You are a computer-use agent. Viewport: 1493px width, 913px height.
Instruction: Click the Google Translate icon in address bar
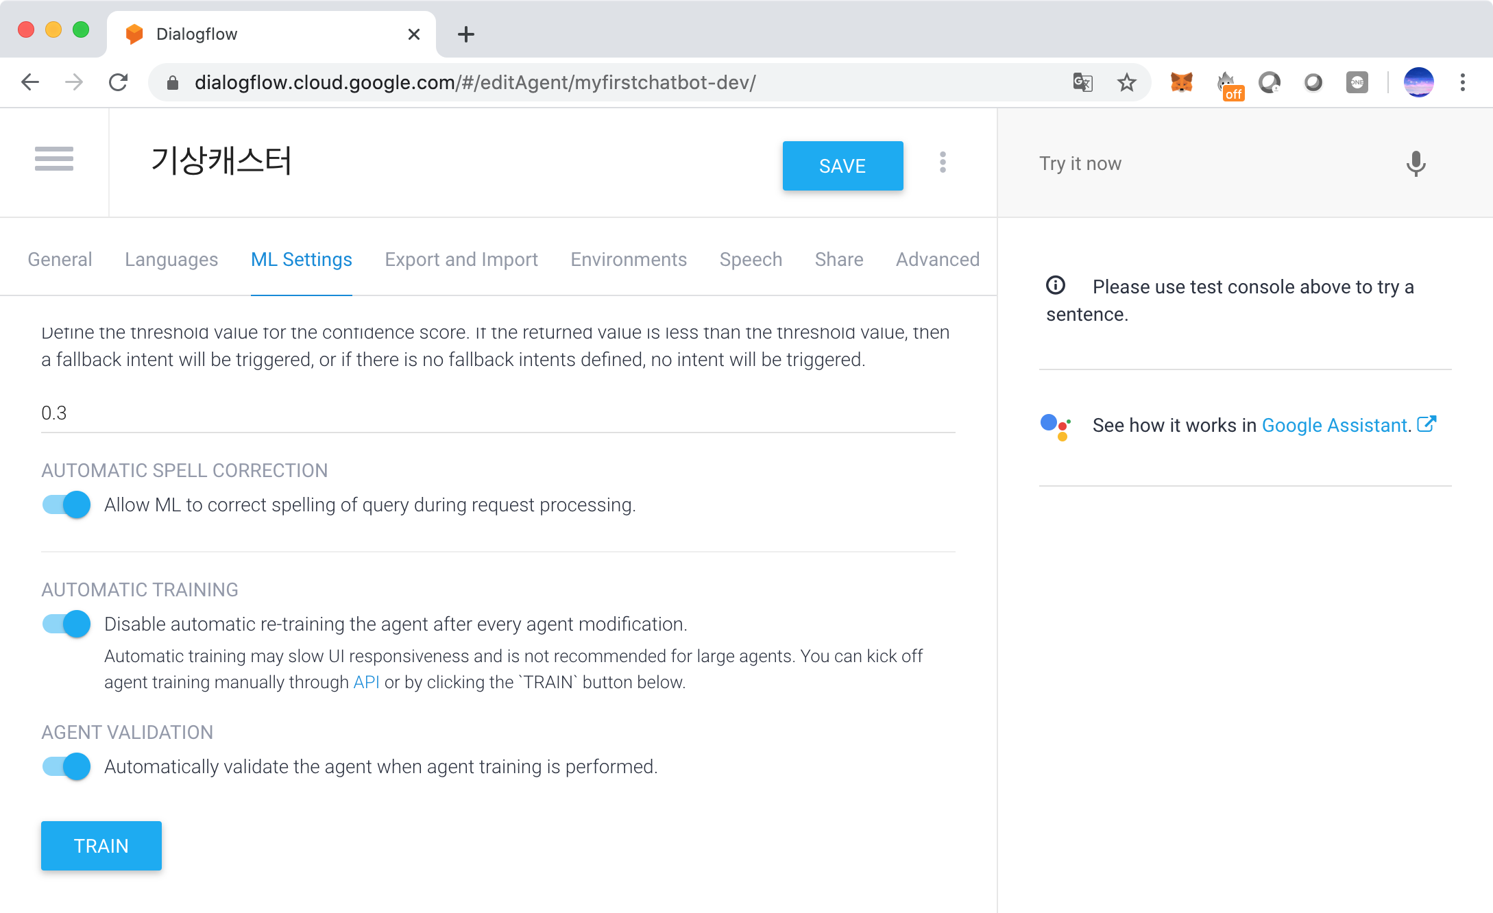click(1082, 83)
